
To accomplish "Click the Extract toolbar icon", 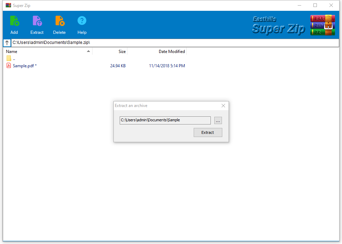I will [x=37, y=21].
